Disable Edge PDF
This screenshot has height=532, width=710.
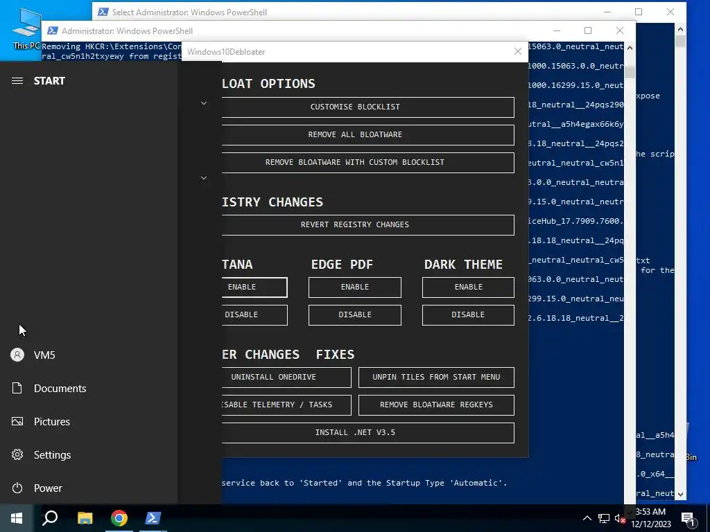pos(355,315)
